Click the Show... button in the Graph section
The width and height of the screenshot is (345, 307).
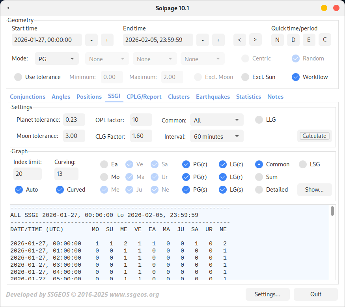(x=314, y=189)
